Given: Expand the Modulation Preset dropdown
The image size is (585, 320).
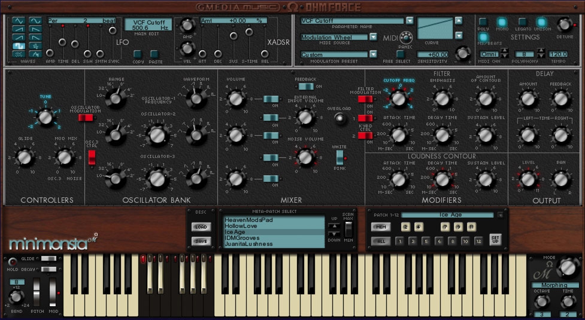Looking at the screenshot, I should tap(373, 54).
